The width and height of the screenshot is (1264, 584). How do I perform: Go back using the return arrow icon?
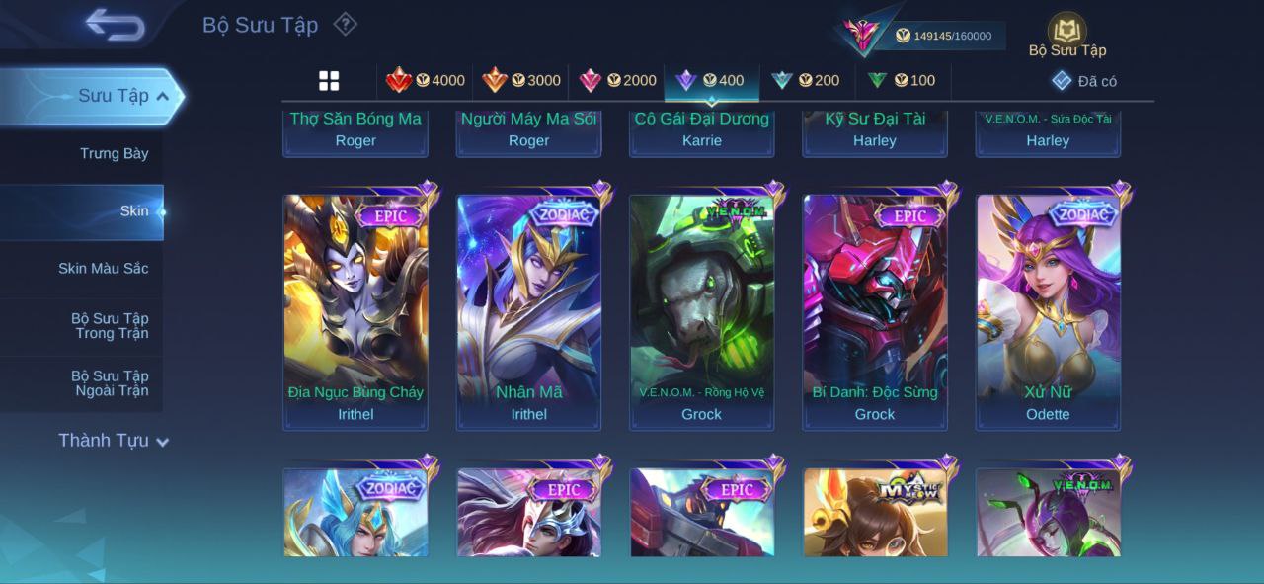click(115, 25)
